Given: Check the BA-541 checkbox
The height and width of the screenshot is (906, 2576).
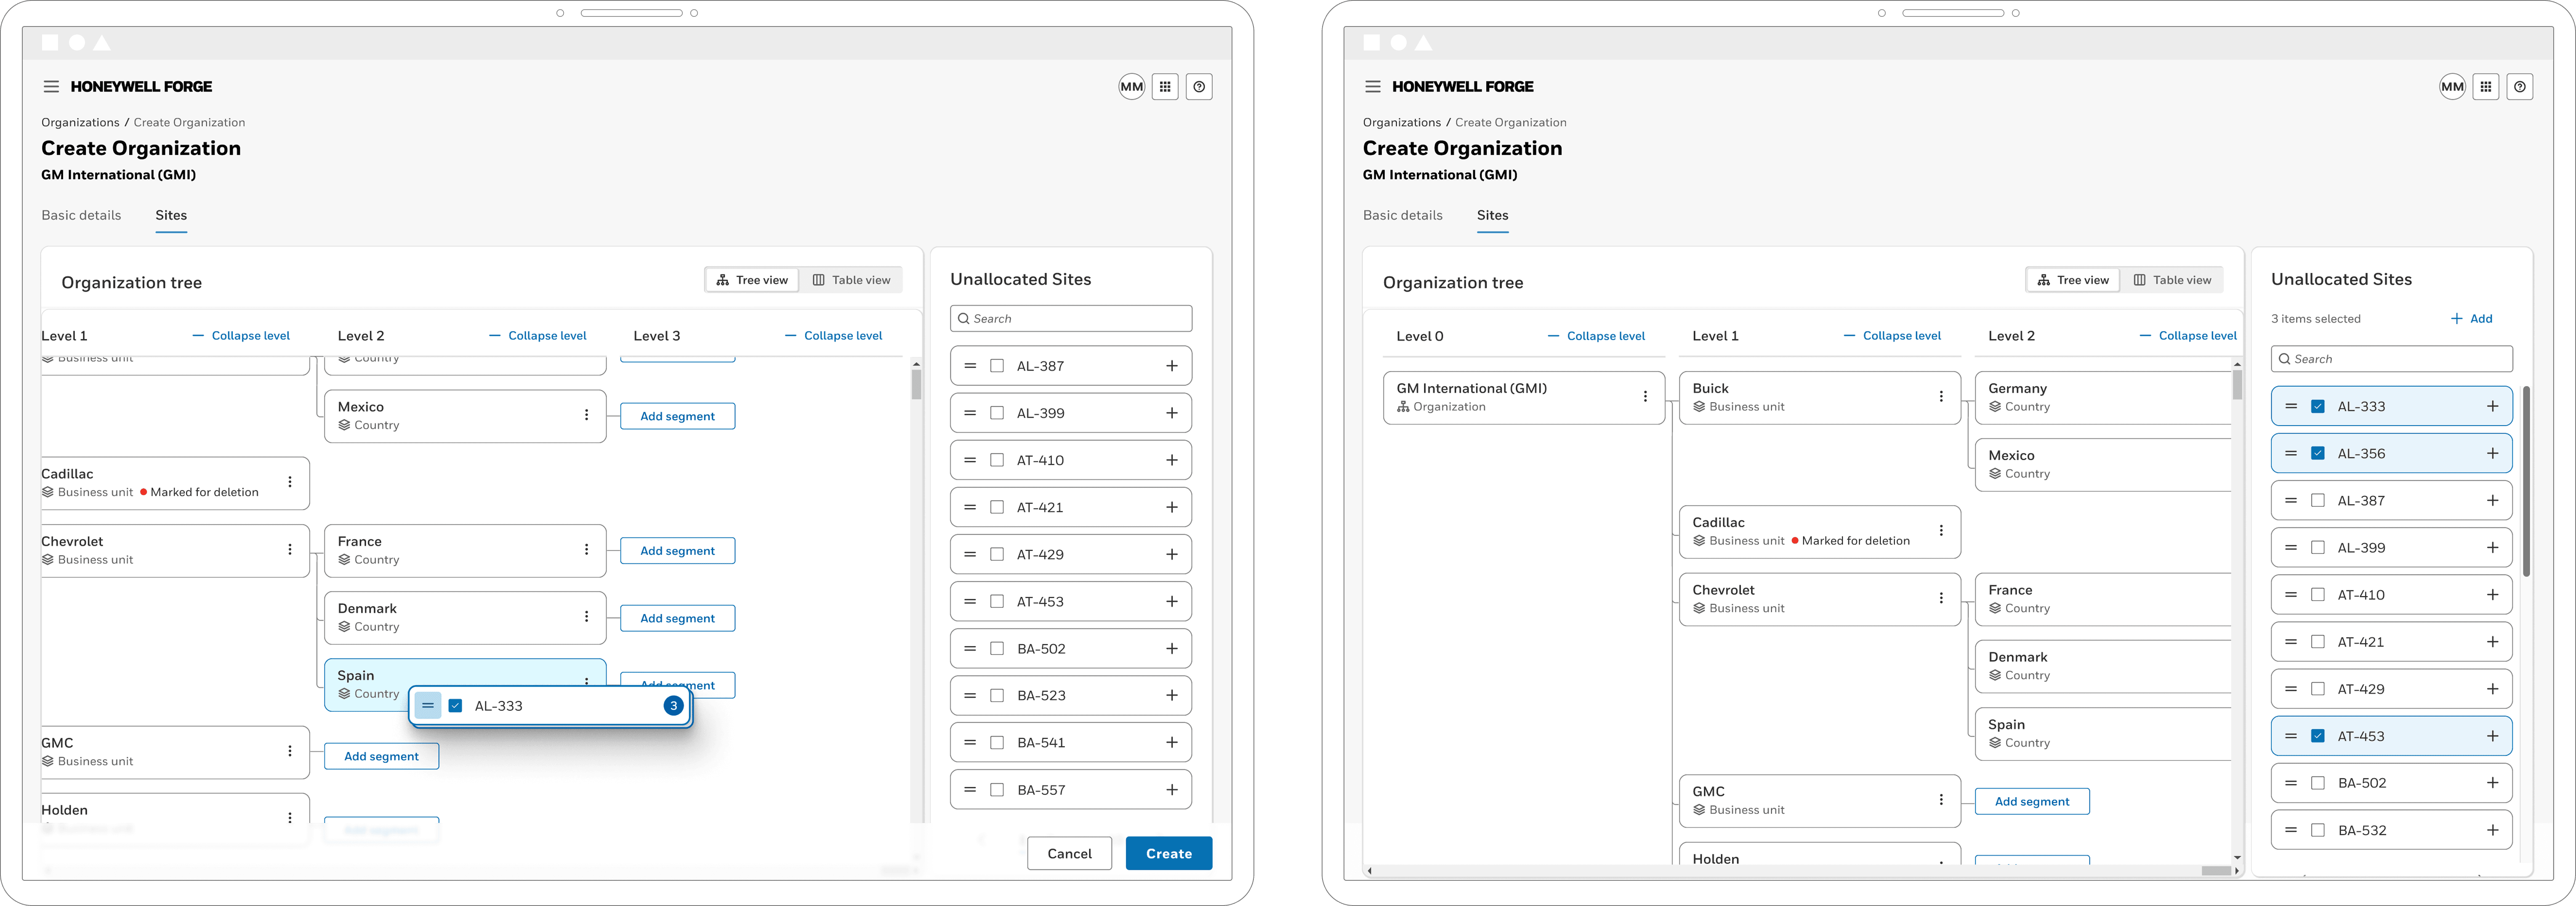Looking at the screenshot, I should tap(997, 743).
